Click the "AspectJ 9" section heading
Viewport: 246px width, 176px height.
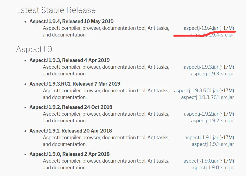(34, 49)
